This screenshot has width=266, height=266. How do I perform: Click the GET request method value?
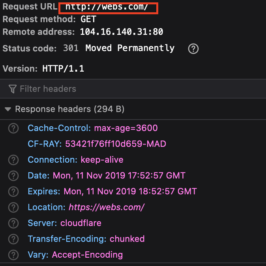click(x=88, y=19)
